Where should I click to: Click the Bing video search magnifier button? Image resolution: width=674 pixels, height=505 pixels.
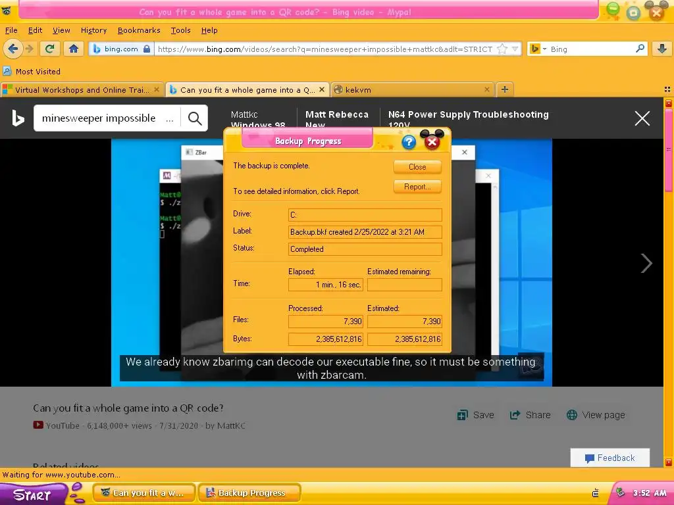(195, 118)
